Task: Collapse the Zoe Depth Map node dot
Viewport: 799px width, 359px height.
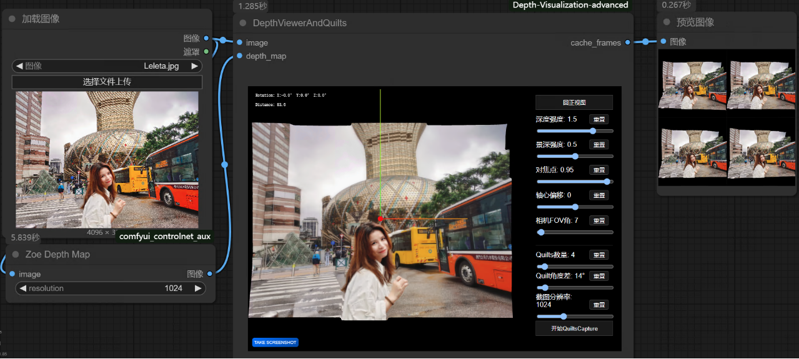Action: (16, 255)
